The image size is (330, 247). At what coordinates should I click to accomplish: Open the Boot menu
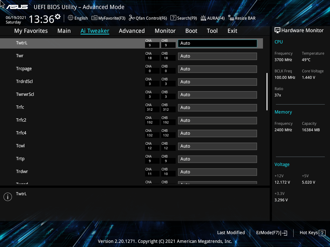point(191,31)
